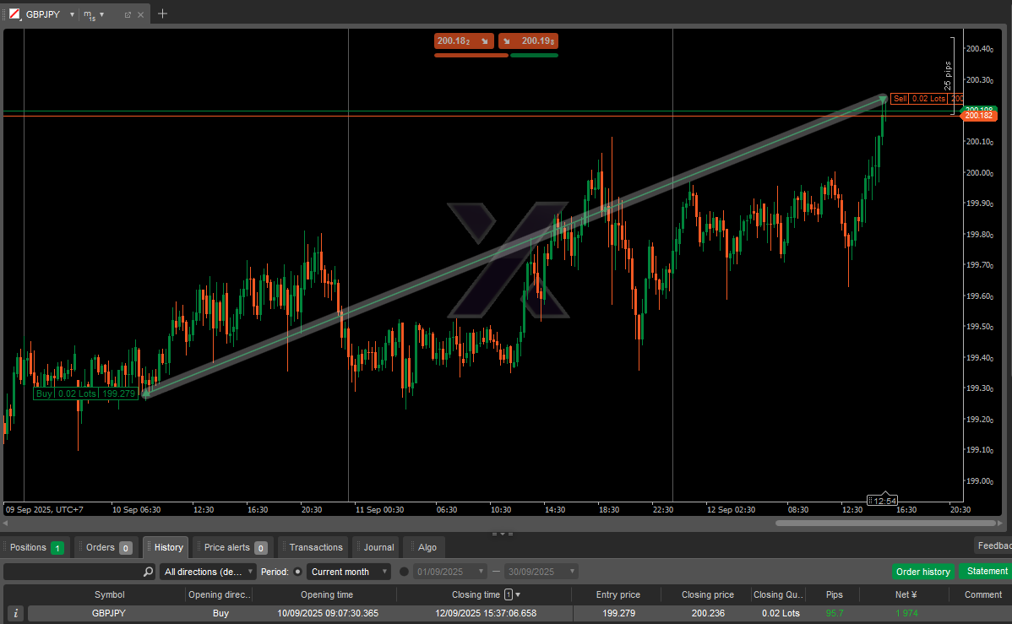Detach the chart using the pop-out icon
The image size is (1012, 624).
click(x=128, y=14)
